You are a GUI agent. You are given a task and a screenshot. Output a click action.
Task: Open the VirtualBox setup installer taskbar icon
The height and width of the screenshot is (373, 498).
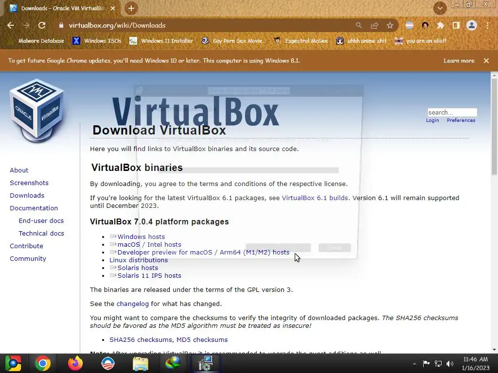coord(206,363)
